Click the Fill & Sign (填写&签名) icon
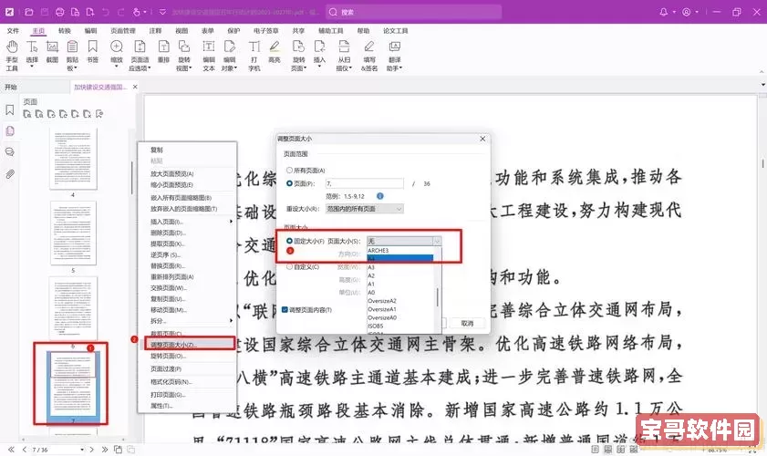Screen dimensions: 767x456 tap(369, 47)
